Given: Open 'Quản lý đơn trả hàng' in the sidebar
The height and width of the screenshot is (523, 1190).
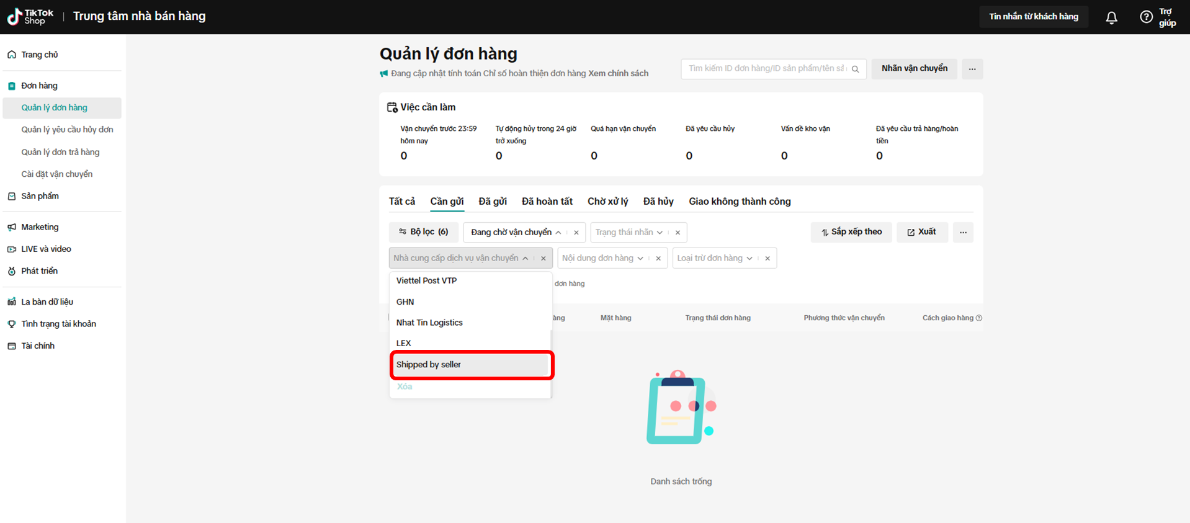Looking at the screenshot, I should pos(60,152).
